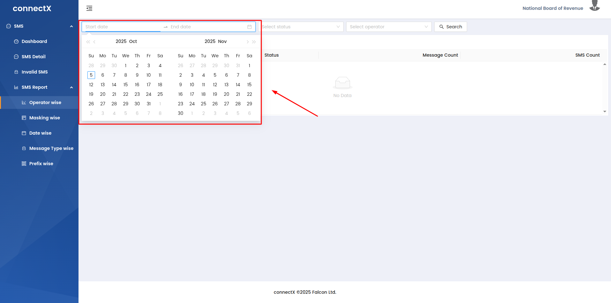This screenshot has width=611, height=303.
Task: Click the user profile avatar icon
Action: [594, 6]
